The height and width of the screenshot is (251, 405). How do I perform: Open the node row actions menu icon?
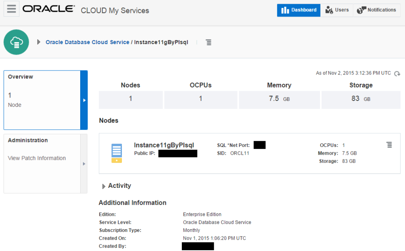[390, 145]
